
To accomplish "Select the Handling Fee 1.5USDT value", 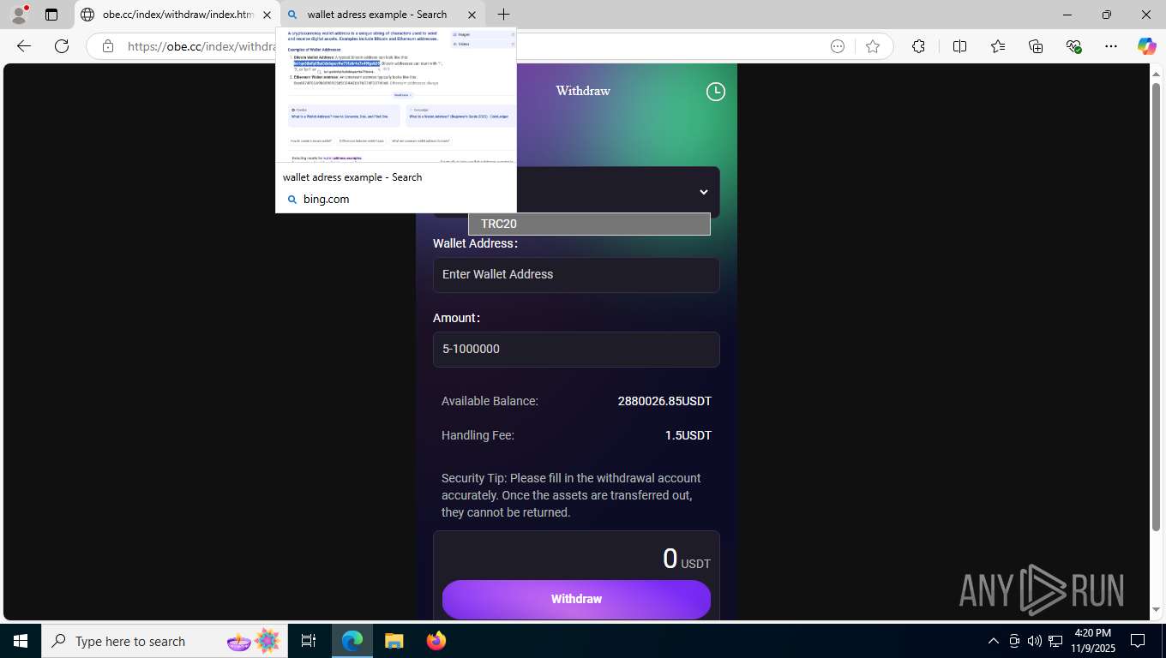I will point(688,435).
